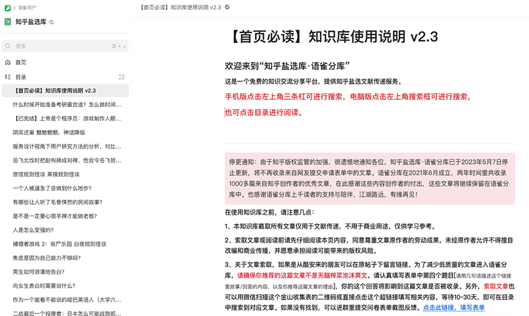Click the home icon next to 首页
This screenshot has height=316, width=529.
pyautogui.click(x=8, y=62)
